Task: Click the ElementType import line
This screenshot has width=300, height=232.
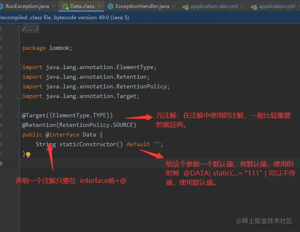Action: (x=89, y=67)
